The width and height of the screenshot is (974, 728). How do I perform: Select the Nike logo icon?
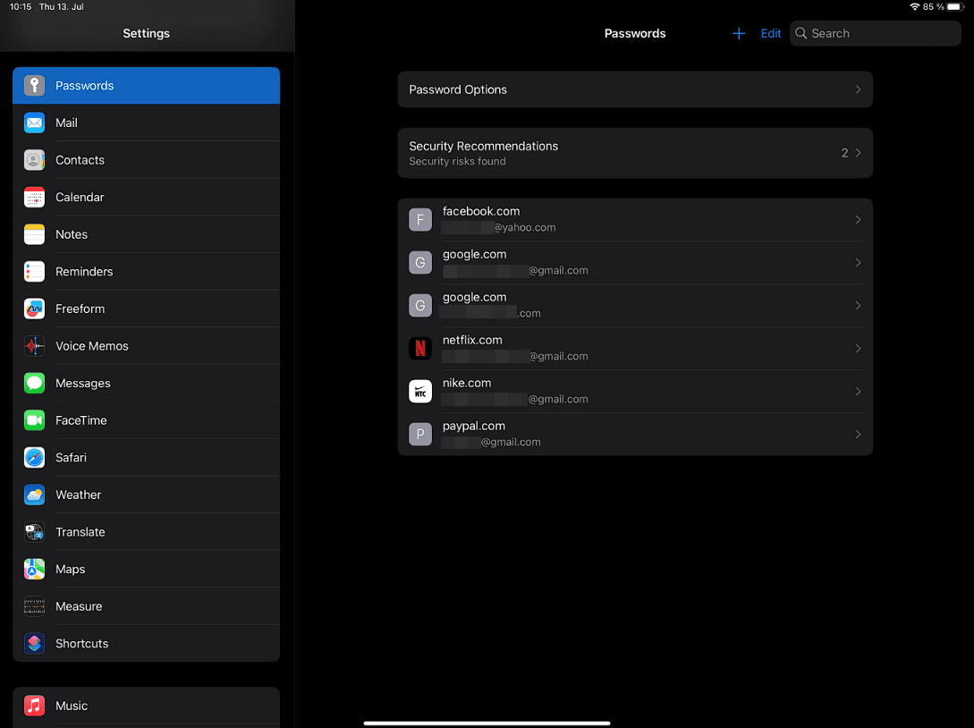tap(420, 392)
